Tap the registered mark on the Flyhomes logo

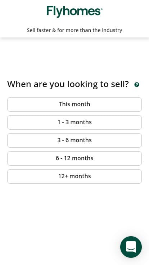[101, 9]
